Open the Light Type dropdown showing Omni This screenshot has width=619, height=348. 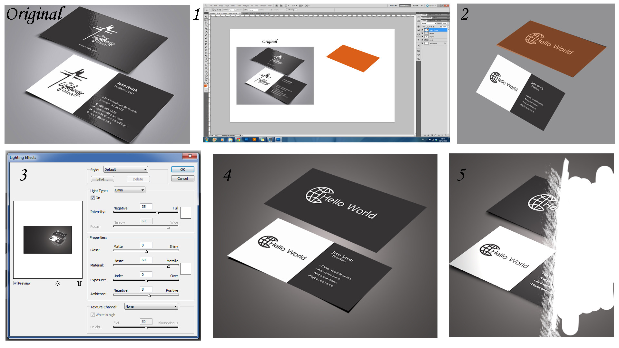pyautogui.click(x=130, y=190)
